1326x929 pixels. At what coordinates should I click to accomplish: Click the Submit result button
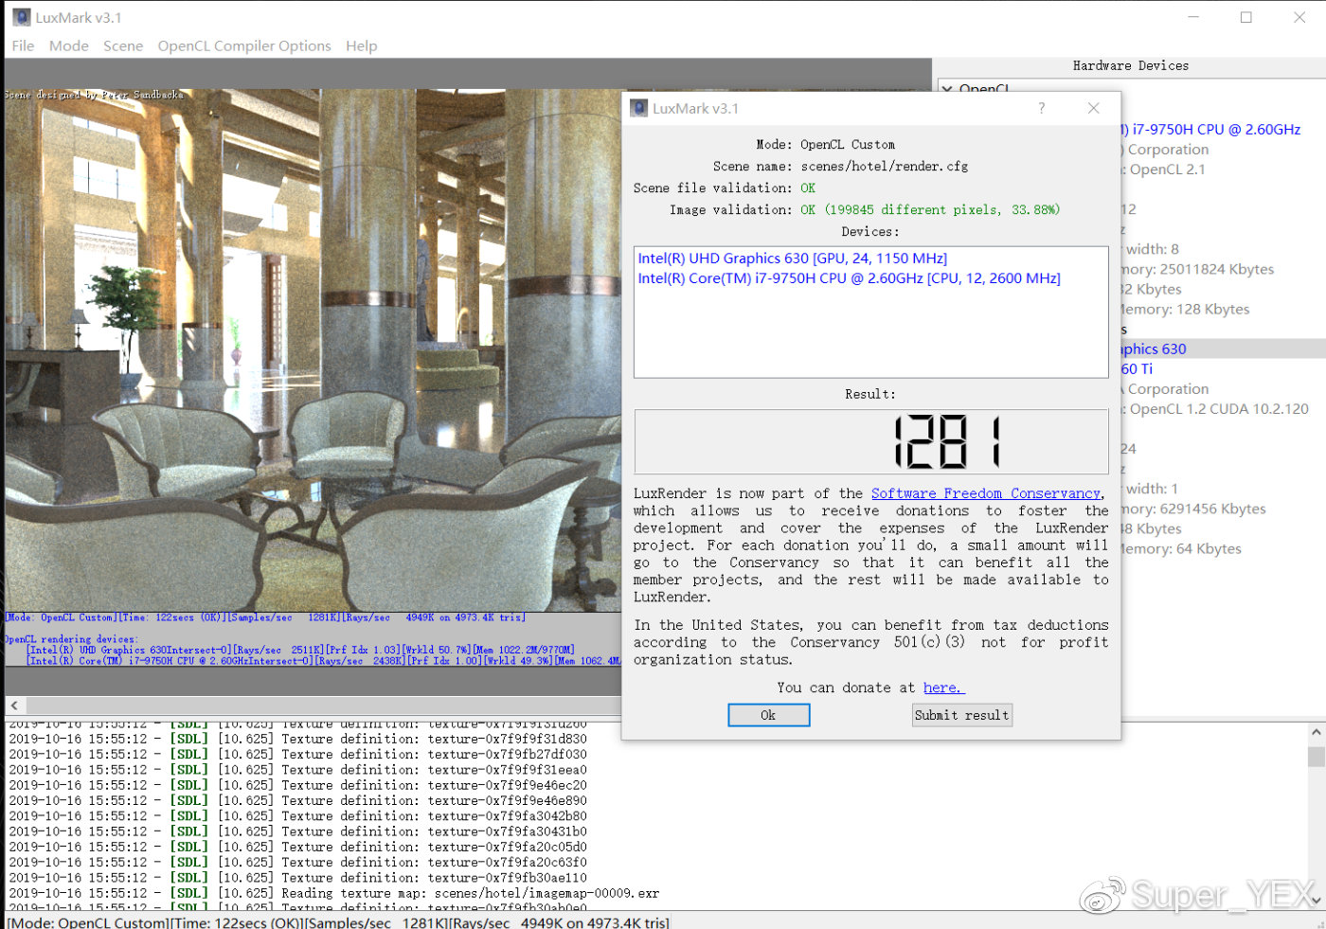961,715
